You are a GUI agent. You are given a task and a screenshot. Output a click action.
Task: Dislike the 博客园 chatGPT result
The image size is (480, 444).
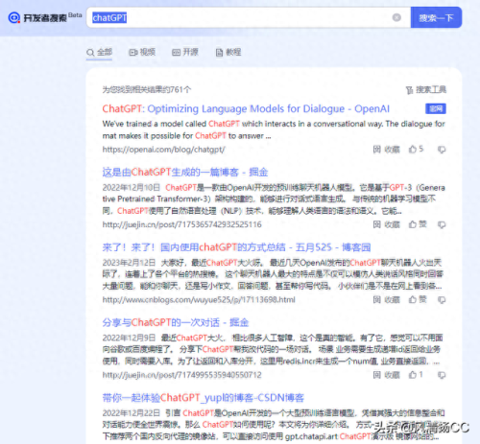442,300
